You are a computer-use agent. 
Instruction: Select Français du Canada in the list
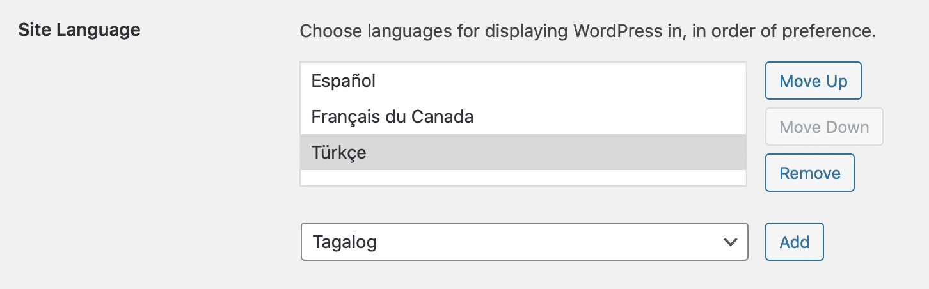[x=523, y=116]
